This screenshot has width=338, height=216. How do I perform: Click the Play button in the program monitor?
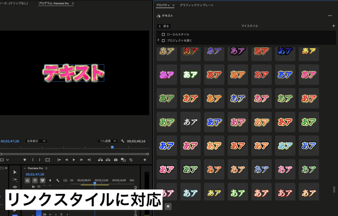[x=74, y=160]
